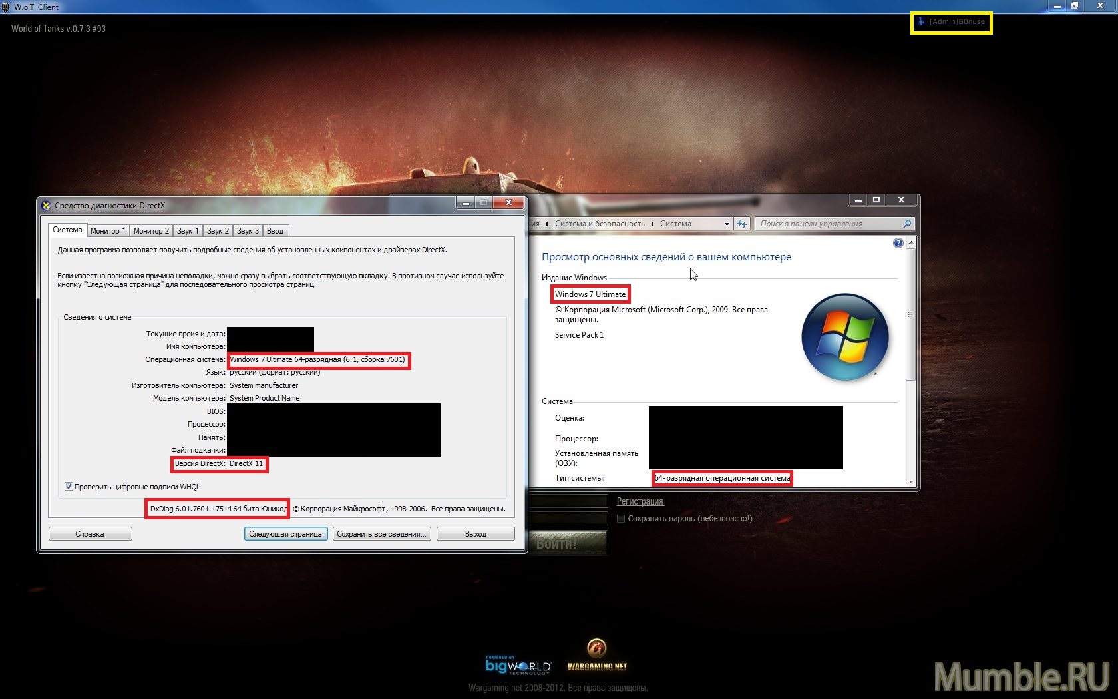Click the W.o.T. Client title bar icon
Screen dimensions: 1118x699
click(x=6, y=7)
